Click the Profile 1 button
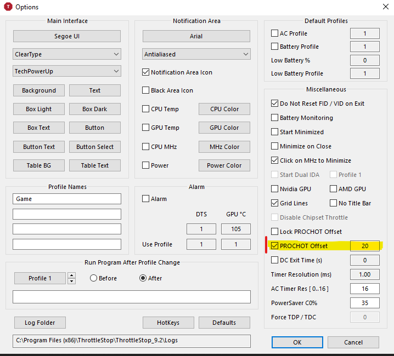Image resolution: width=394 pixels, height=356 pixels. click(x=40, y=278)
